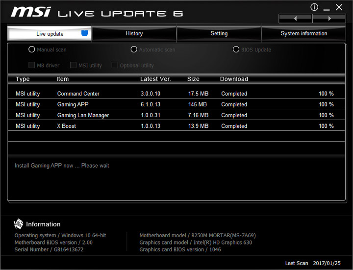Click Completed status for Gaming Lan Manager
The height and width of the screenshot is (270, 353).
click(234, 115)
